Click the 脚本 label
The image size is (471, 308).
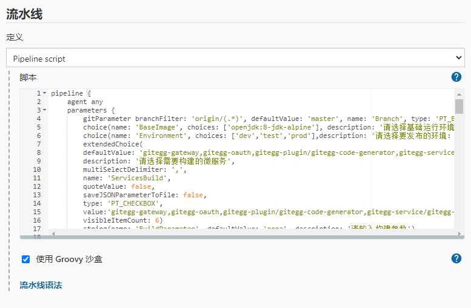pyautogui.click(x=28, y=77)
